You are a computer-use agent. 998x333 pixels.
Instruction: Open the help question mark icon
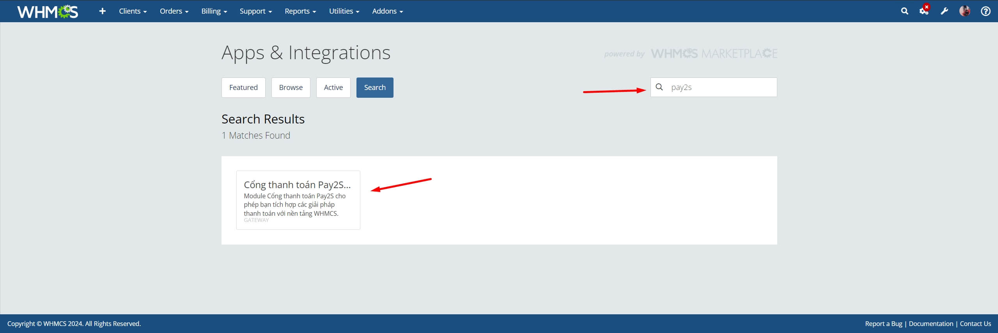point(985,11)
